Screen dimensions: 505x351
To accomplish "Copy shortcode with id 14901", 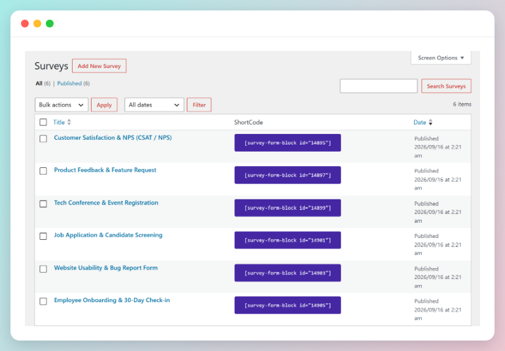I will 288,240.
